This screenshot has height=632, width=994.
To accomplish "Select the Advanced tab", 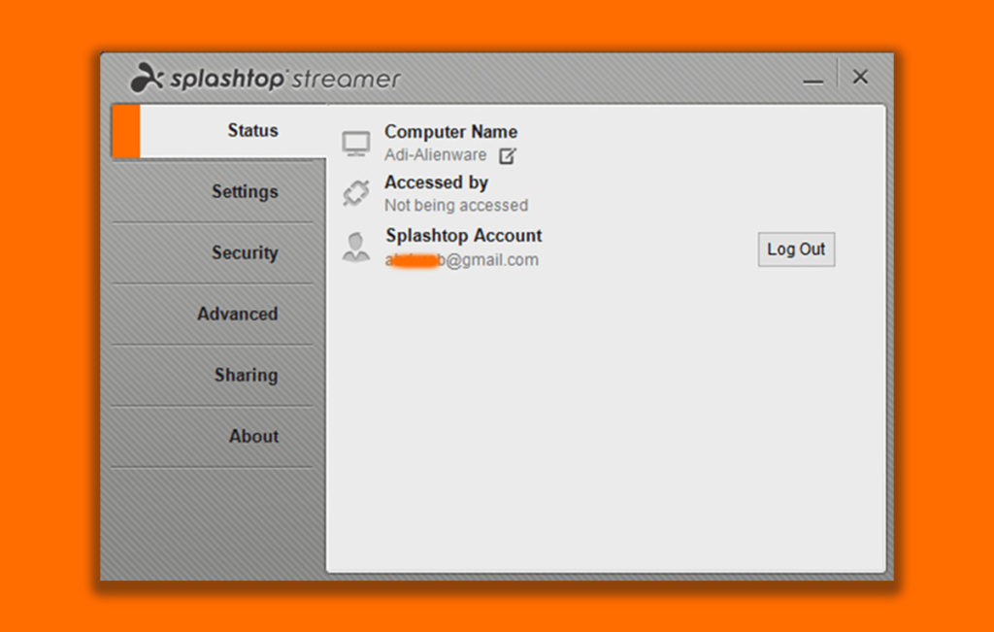I will [x=238, y=314].
